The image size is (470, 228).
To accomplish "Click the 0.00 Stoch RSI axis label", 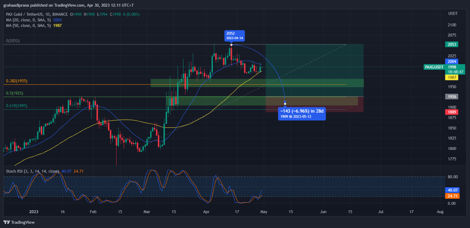I will click(x=451, y=203).
